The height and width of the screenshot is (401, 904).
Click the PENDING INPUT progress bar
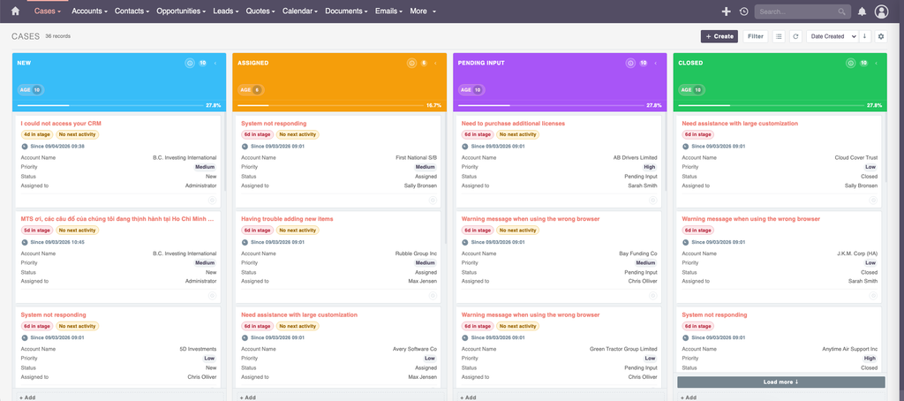coord(551,106)
